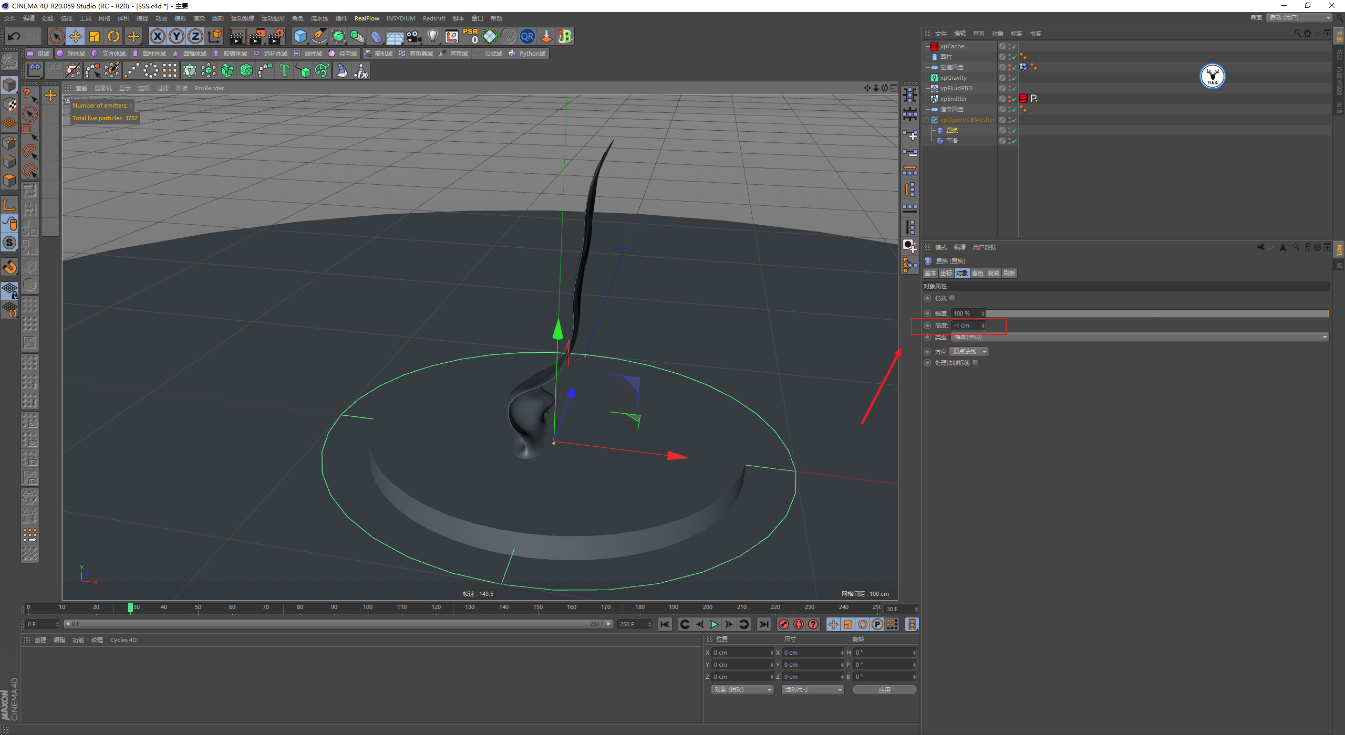Click the 强度 strength slider bar

[x=1157, y=313]
